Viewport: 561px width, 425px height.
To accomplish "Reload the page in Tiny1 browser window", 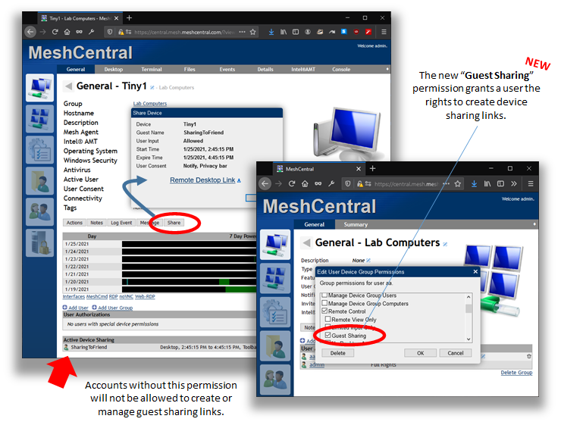I will (x=55, y=32).
